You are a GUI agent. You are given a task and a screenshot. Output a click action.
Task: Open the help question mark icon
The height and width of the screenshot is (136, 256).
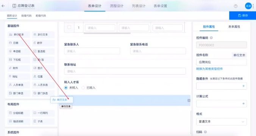tap(236, 6)
